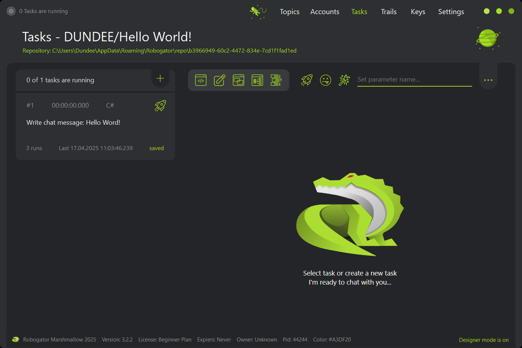The width and height of the screenshot is (522, 348).
Task: Click the last darker green window dot
Action: pyautogui.click(x=511, y=11)
